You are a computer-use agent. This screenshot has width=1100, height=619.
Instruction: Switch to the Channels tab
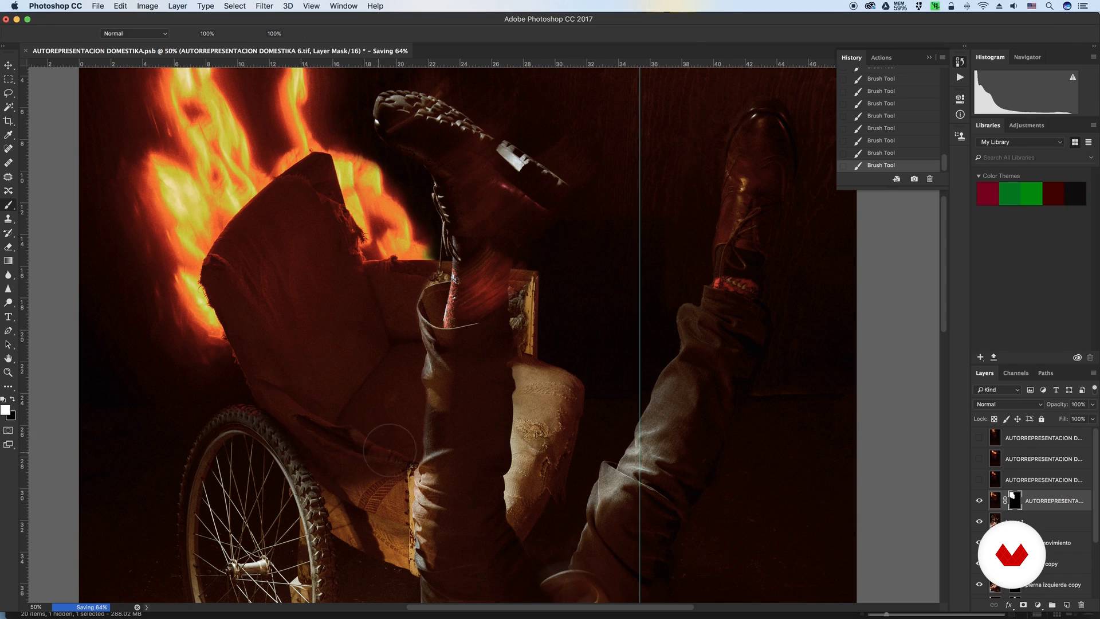(x=1015, y=373)
